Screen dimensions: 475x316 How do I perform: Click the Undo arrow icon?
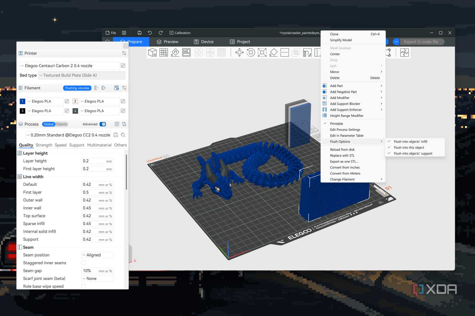click(150, 33)
